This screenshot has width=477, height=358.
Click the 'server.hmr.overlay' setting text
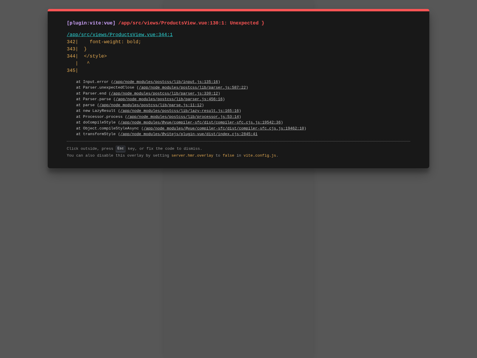[192, 156]
